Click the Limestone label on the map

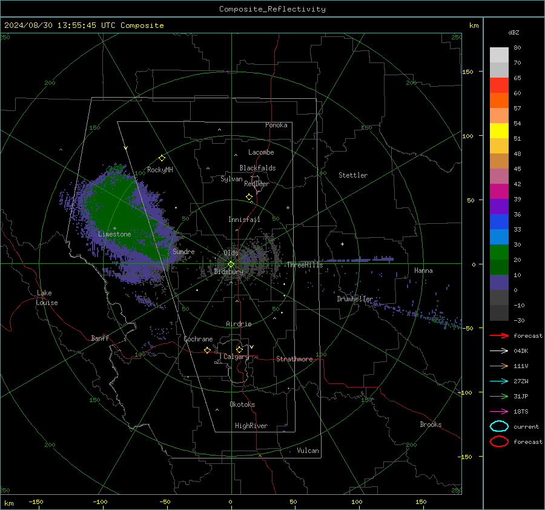(x=114, y=234)
